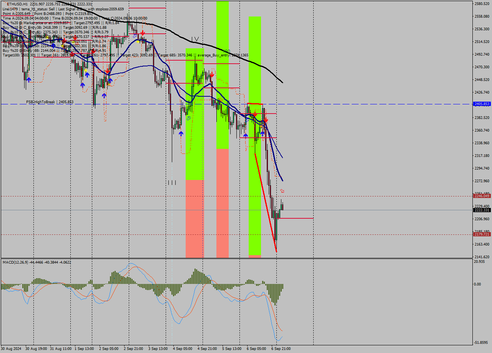Image resolution: width=492 pixels, height=353 pixels.
Task: Click the 2141.620 price scale value
Action: tap(482, 257)
